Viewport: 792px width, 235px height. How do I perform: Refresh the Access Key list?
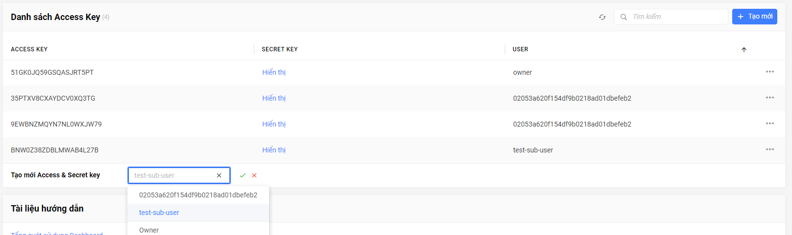[602, 17]
